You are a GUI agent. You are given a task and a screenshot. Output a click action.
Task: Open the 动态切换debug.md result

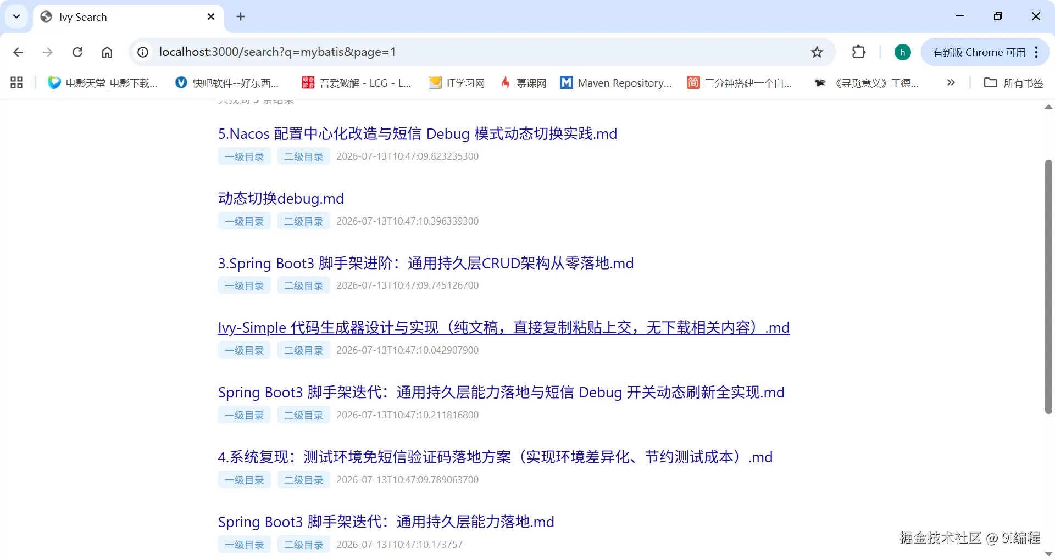coord(281,199)
